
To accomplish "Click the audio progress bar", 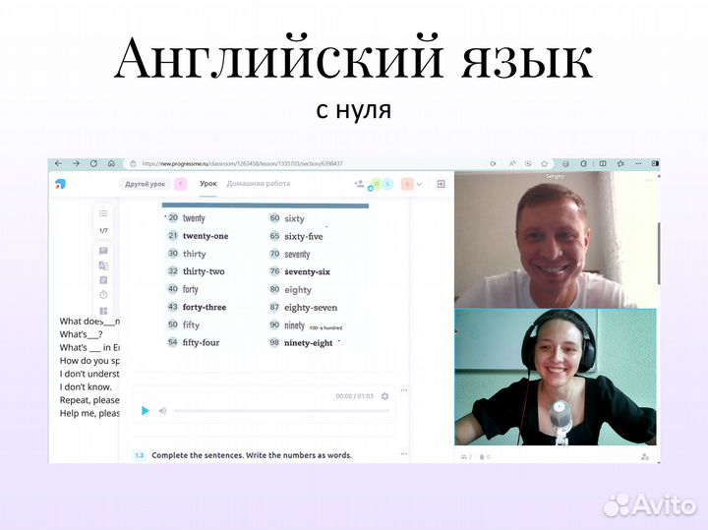I will pyautogui.click(x=282, y=411).
